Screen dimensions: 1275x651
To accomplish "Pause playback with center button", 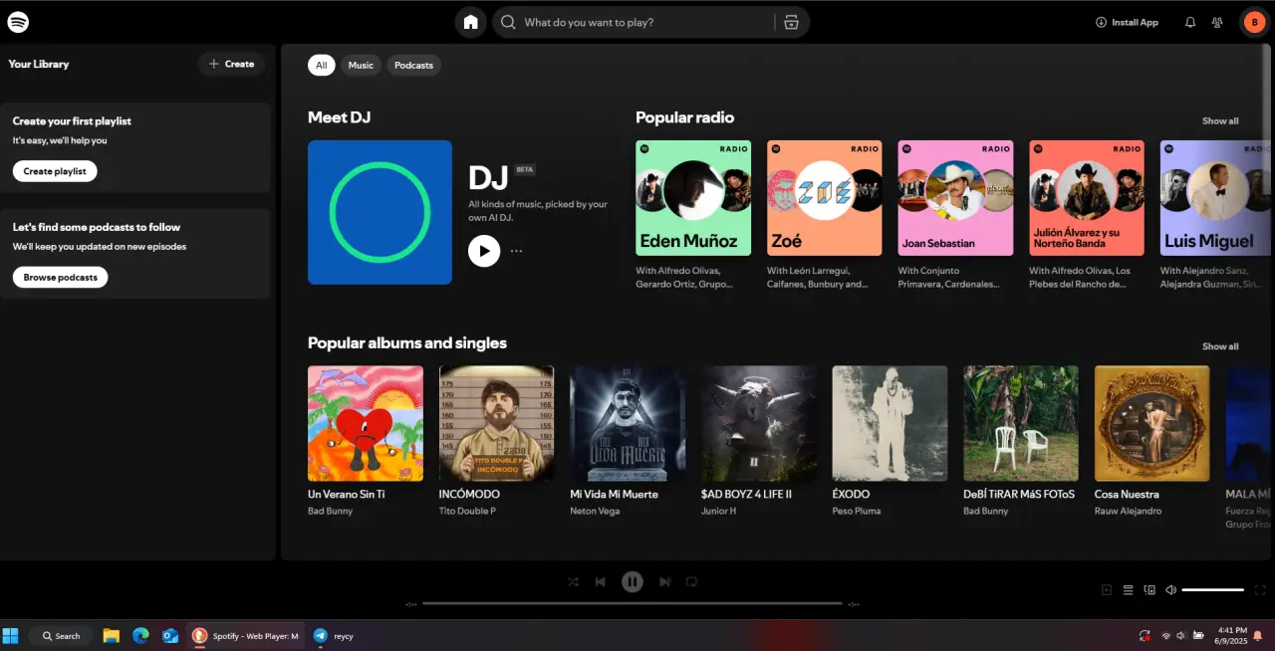I will [x=633, y=582].
